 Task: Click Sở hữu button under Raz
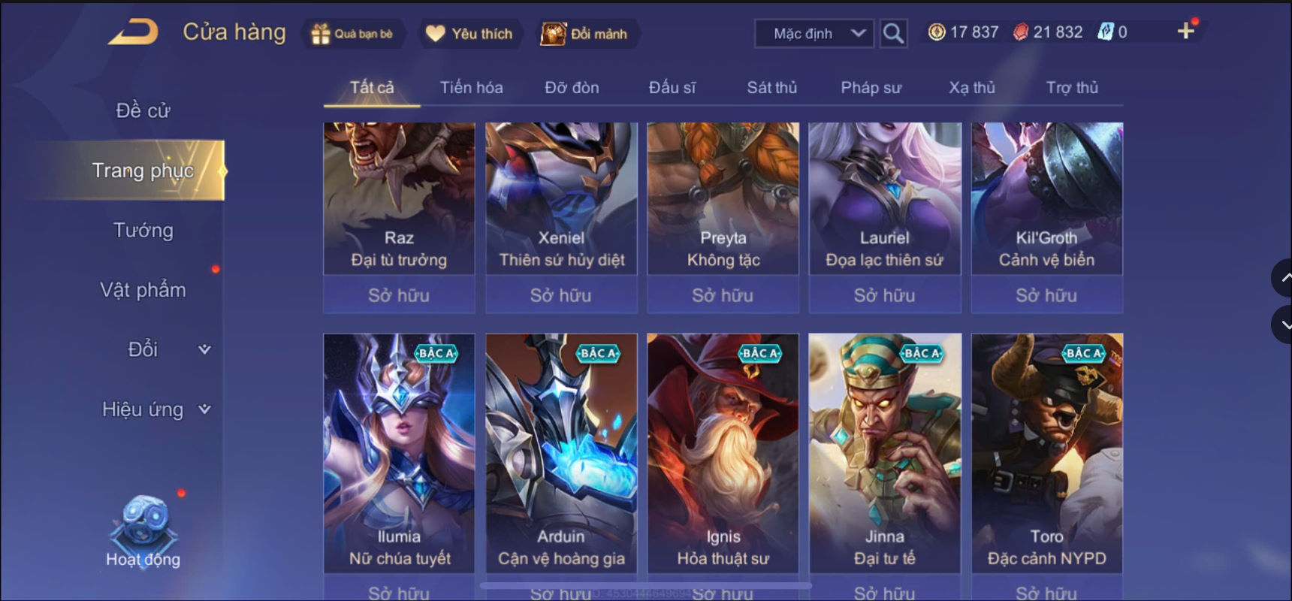399,294
